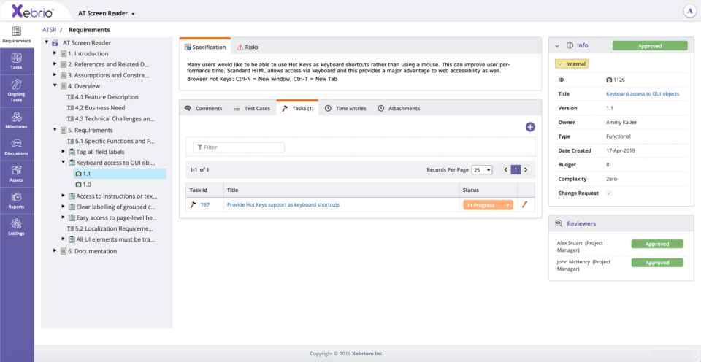Click version icon beside ID 1126
Screen dimensions: 701x362
[x=609, y=80]
